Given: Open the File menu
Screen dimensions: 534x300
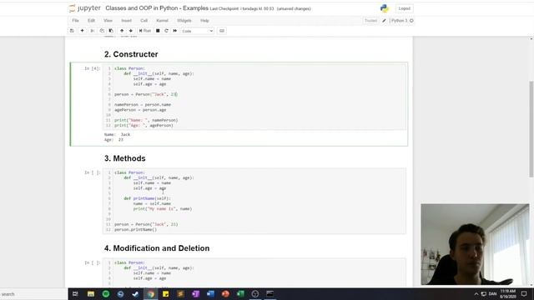Looking at the screenshot, I should point(75,20).
